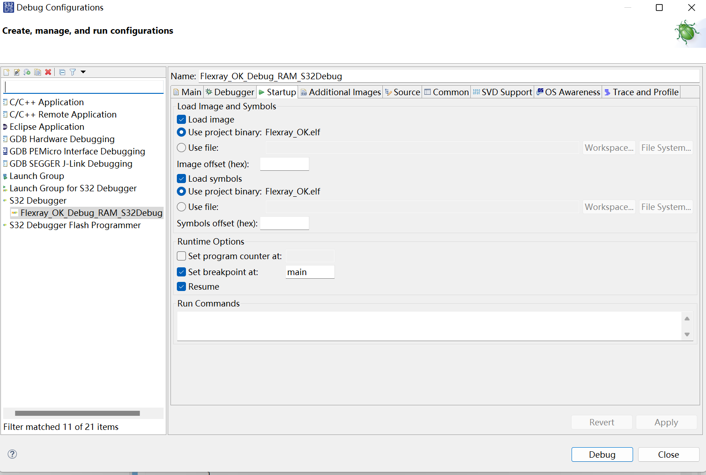Open the filter options dropdown arrow
The height and width of the screenshot is (475, 706).
pos(83,72)
